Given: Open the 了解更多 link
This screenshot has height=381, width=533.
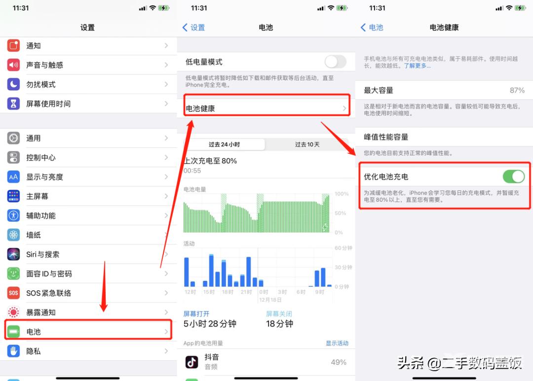Looking at the screenshot, I should coord(417,66).
